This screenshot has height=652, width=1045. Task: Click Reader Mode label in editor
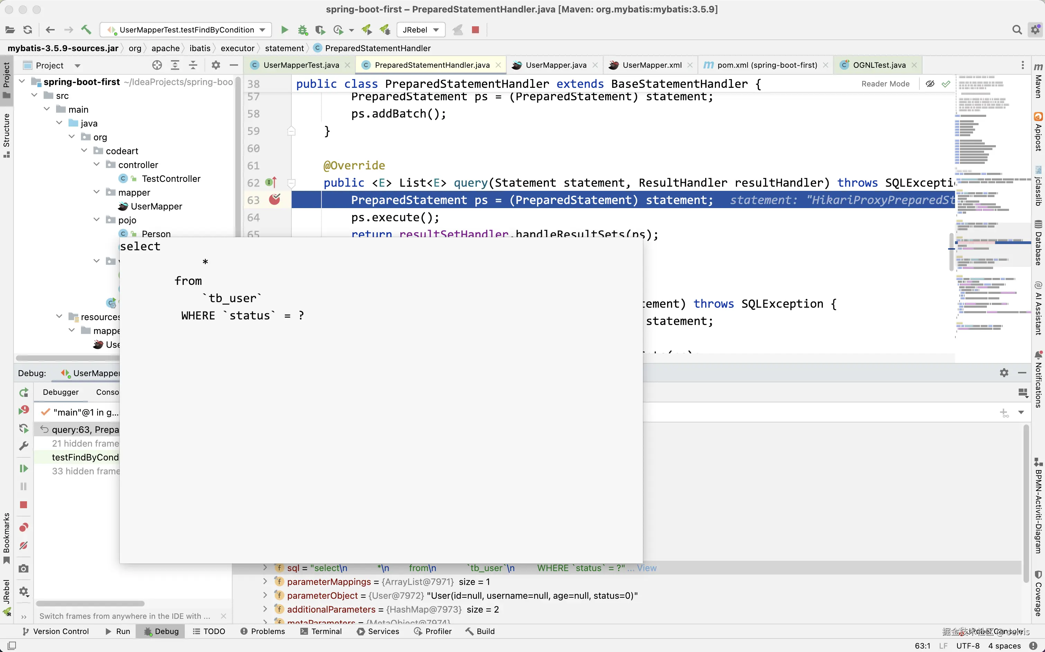(885, 84)
